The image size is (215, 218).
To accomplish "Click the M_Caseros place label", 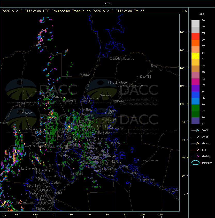I will [113, 143].
